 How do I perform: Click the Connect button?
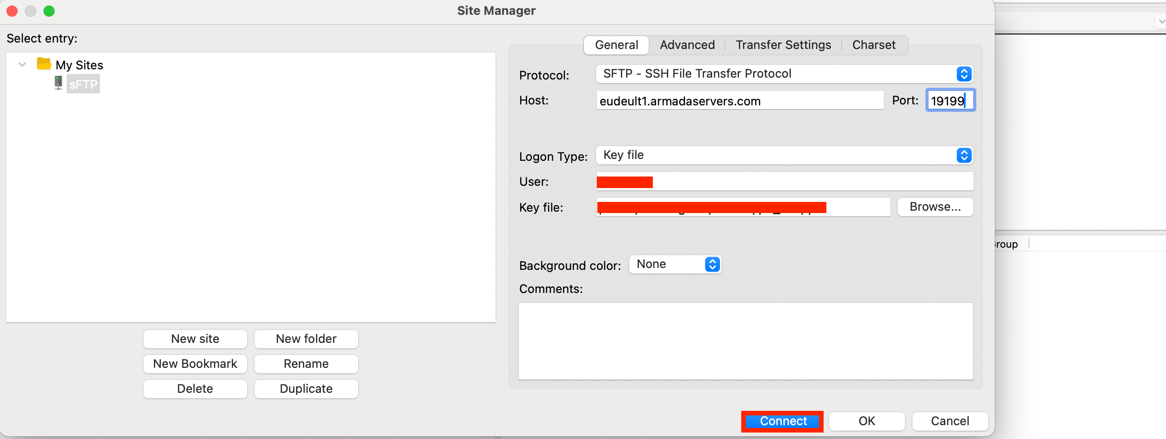783,421
